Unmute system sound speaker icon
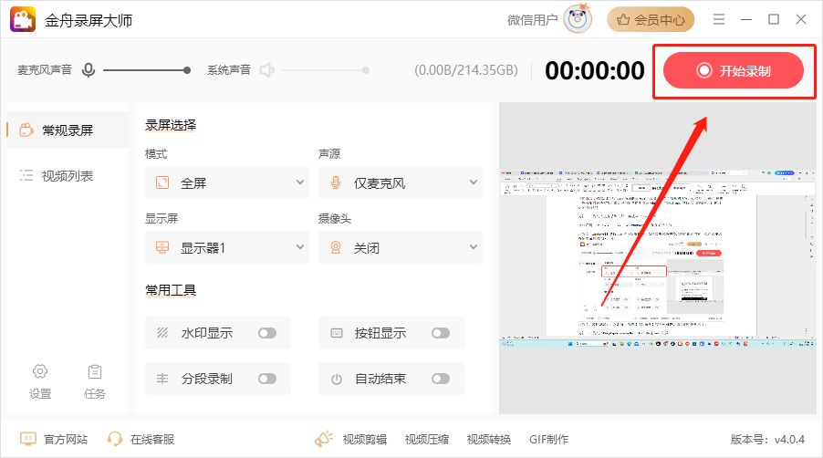Screen dimensions: 823x458 pyautogui.click(x=267, y=69)
